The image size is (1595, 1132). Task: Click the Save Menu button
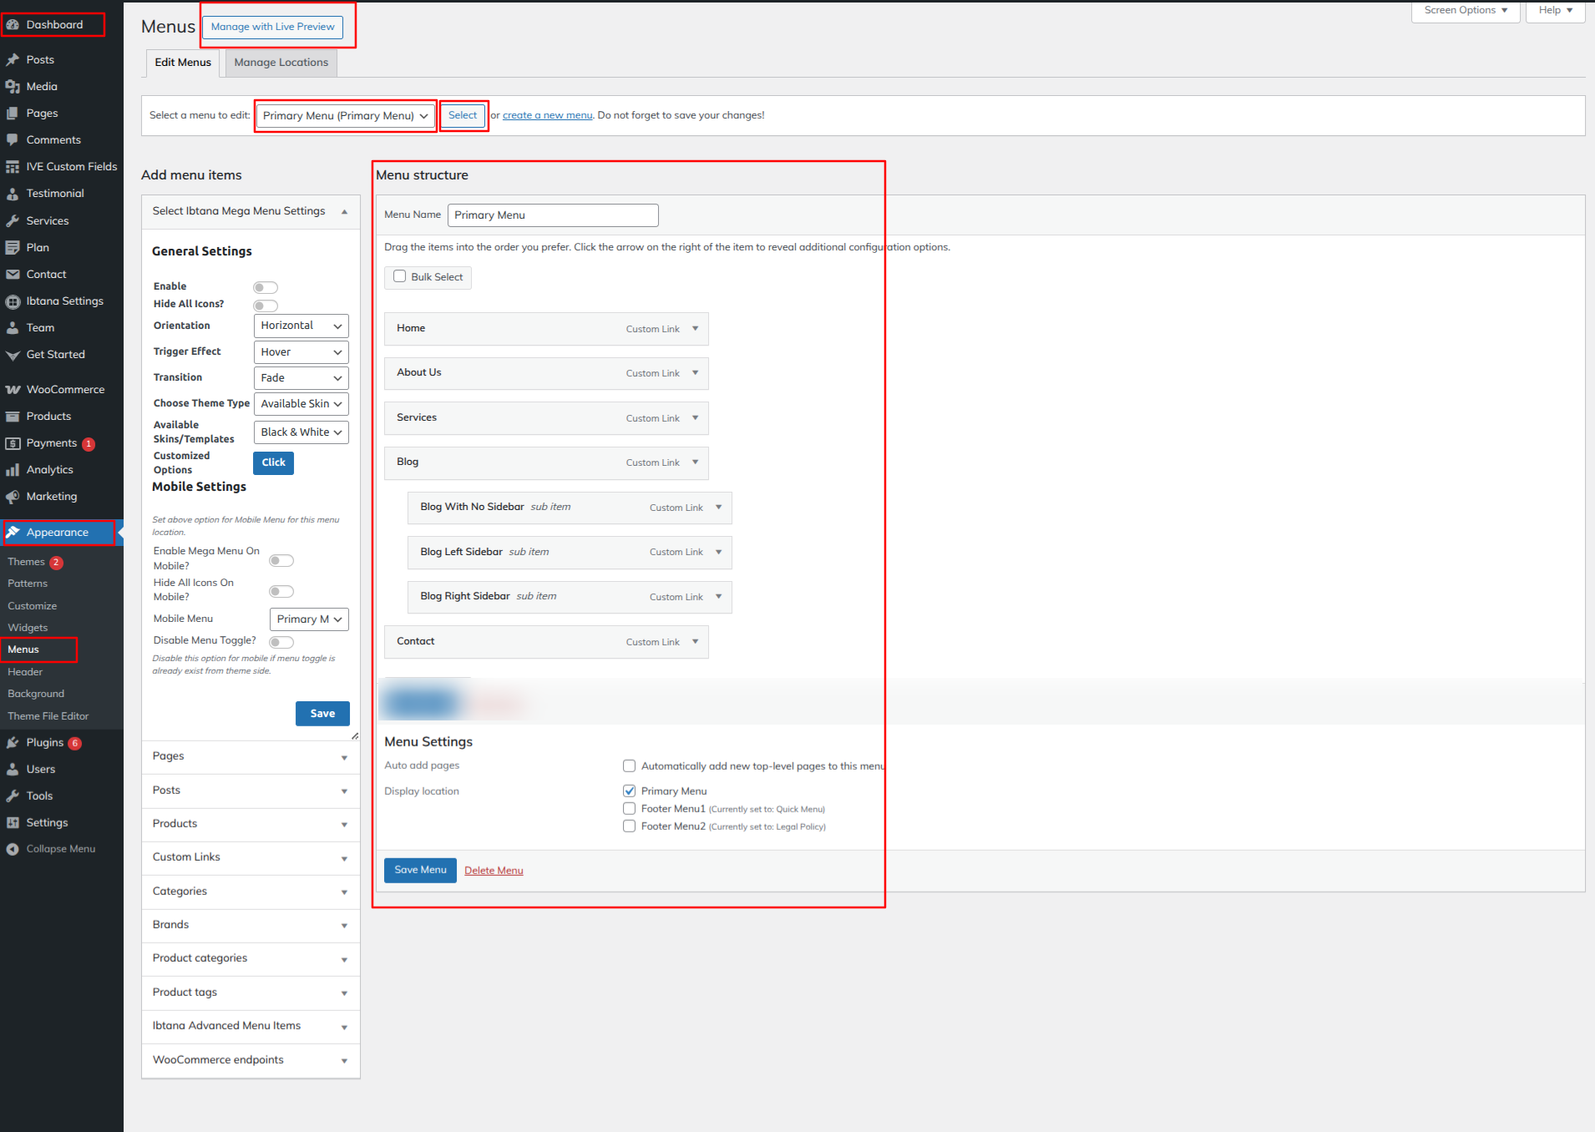pyautogui.click(x=420, y=870)
